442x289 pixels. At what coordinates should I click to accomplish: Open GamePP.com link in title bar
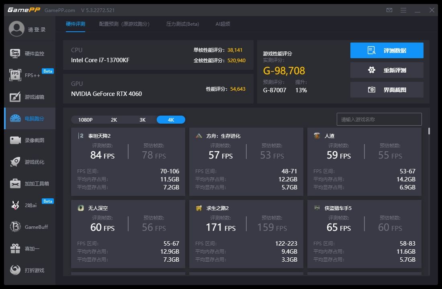point(60,10)
